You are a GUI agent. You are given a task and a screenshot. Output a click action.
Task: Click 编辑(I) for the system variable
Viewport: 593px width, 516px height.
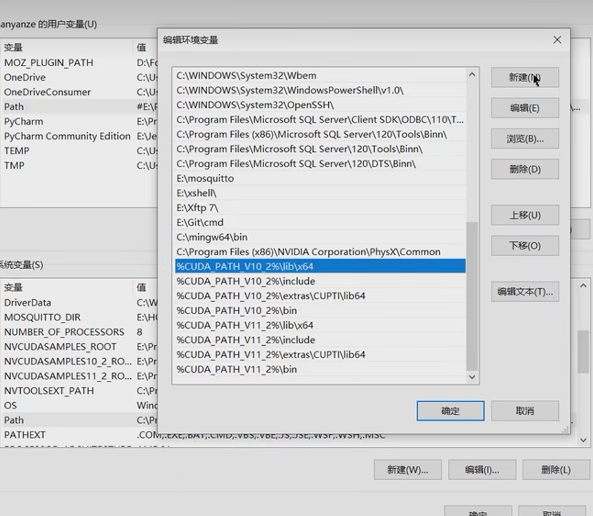[482, 469]
